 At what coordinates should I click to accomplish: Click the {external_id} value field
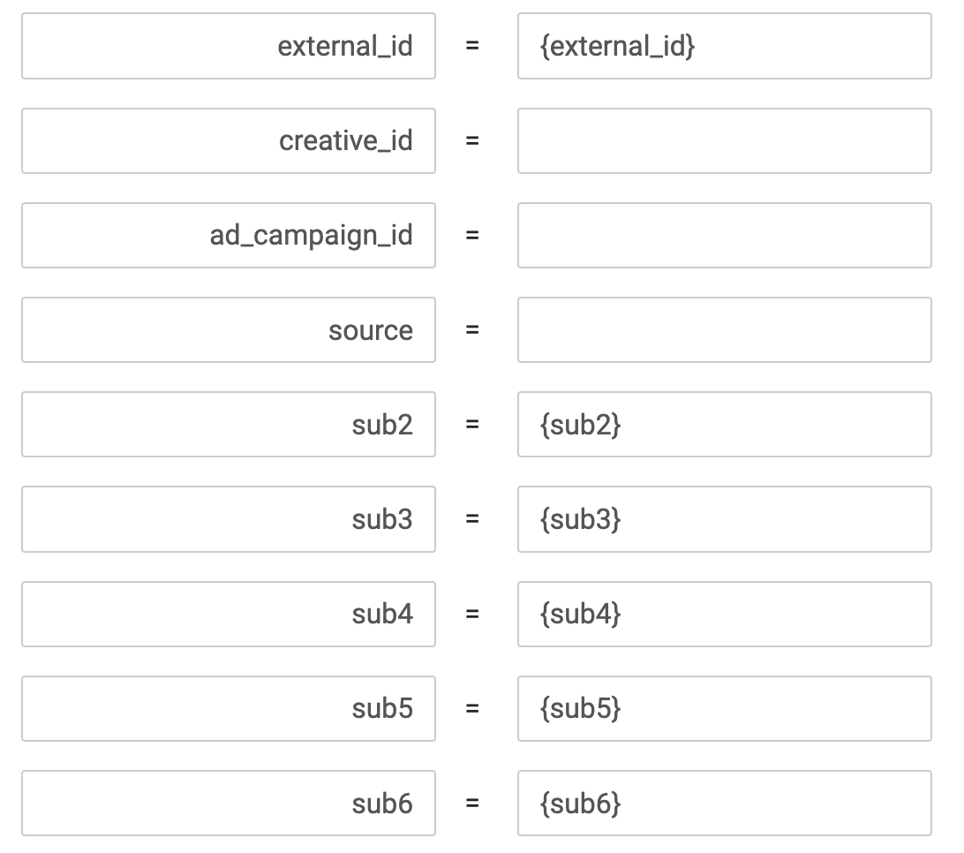point(724,46)
